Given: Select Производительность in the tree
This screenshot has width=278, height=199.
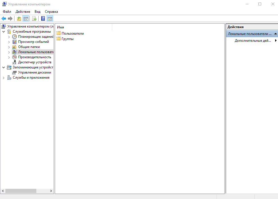Looking at the screenshot, I should click(35, 57).
